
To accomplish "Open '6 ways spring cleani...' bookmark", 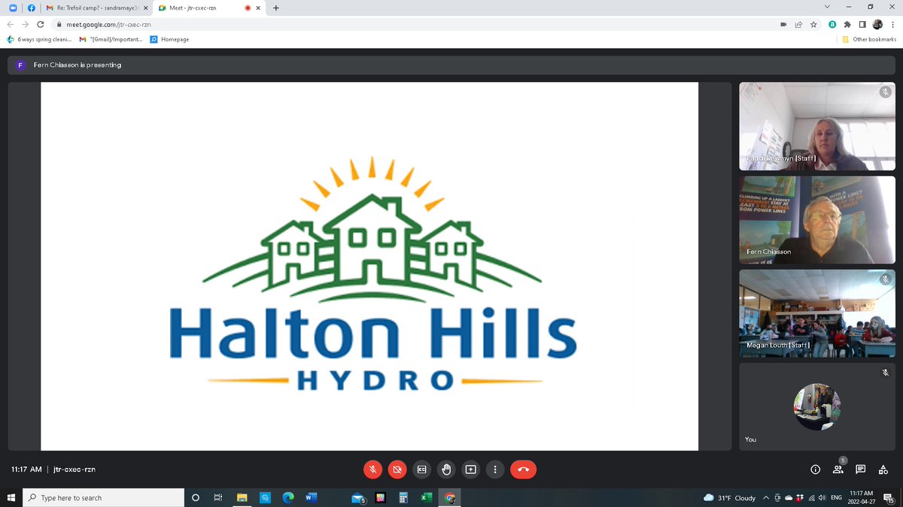I will (39, 39).
